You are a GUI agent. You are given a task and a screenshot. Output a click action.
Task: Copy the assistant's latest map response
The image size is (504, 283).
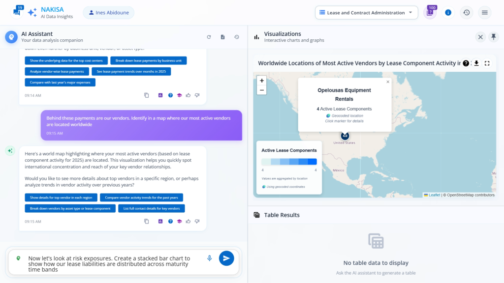coord(146,221)
